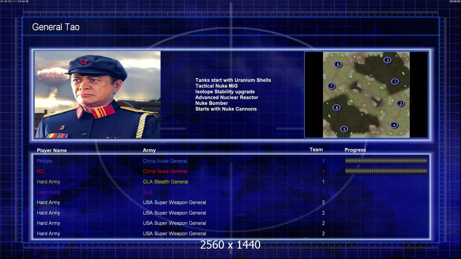Click player name KD_
The width and height of the screenshot is (461, 259).
[42, 171]
